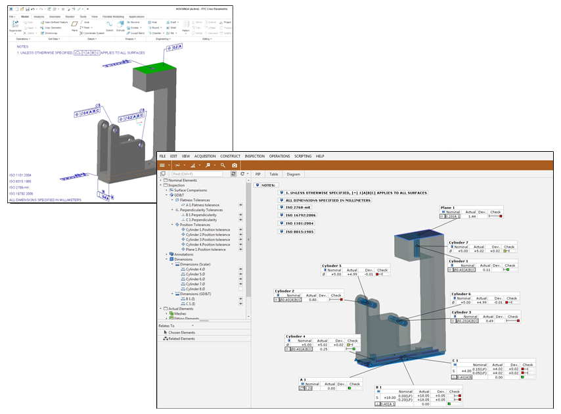Open the Annotate ribbon tab in Creo
The height and width of the screenshot is (414, 561).
(x=55, y=16)
